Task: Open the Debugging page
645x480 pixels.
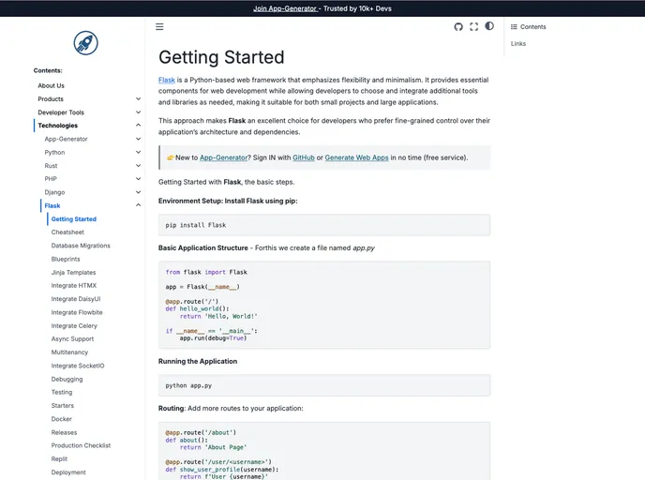Action: pyautogui.click(x=67, y=380)
